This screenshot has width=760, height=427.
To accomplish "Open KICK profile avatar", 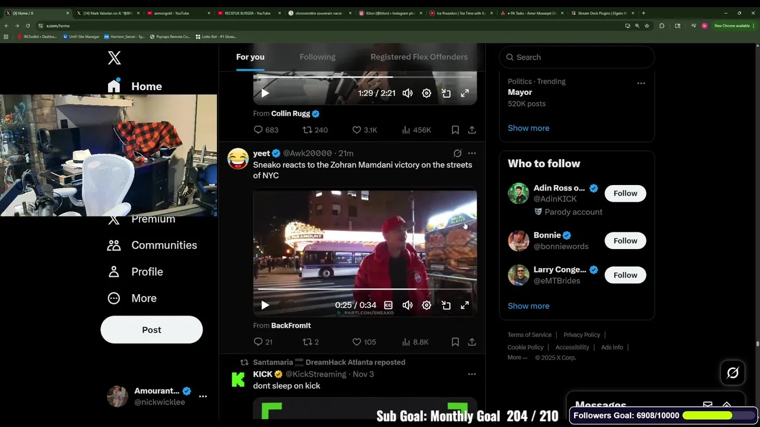I will click(238, 380).
